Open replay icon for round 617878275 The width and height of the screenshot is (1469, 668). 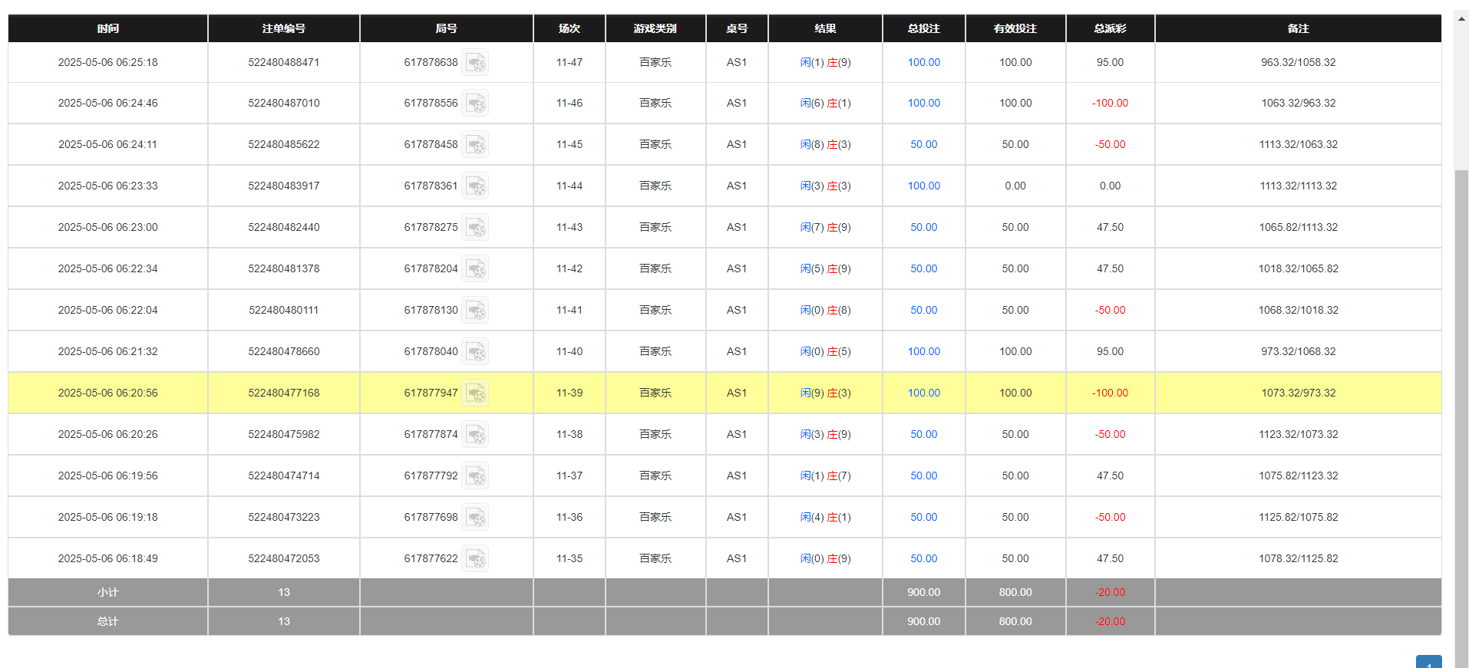pos(475,227)
